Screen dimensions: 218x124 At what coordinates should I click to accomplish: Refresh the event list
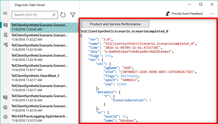click(x=63, y=15)
